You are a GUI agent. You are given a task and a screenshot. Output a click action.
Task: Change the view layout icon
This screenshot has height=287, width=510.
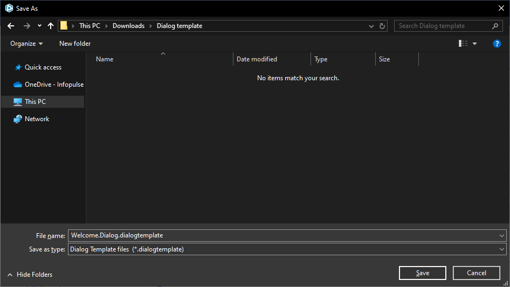click(463, 43)
